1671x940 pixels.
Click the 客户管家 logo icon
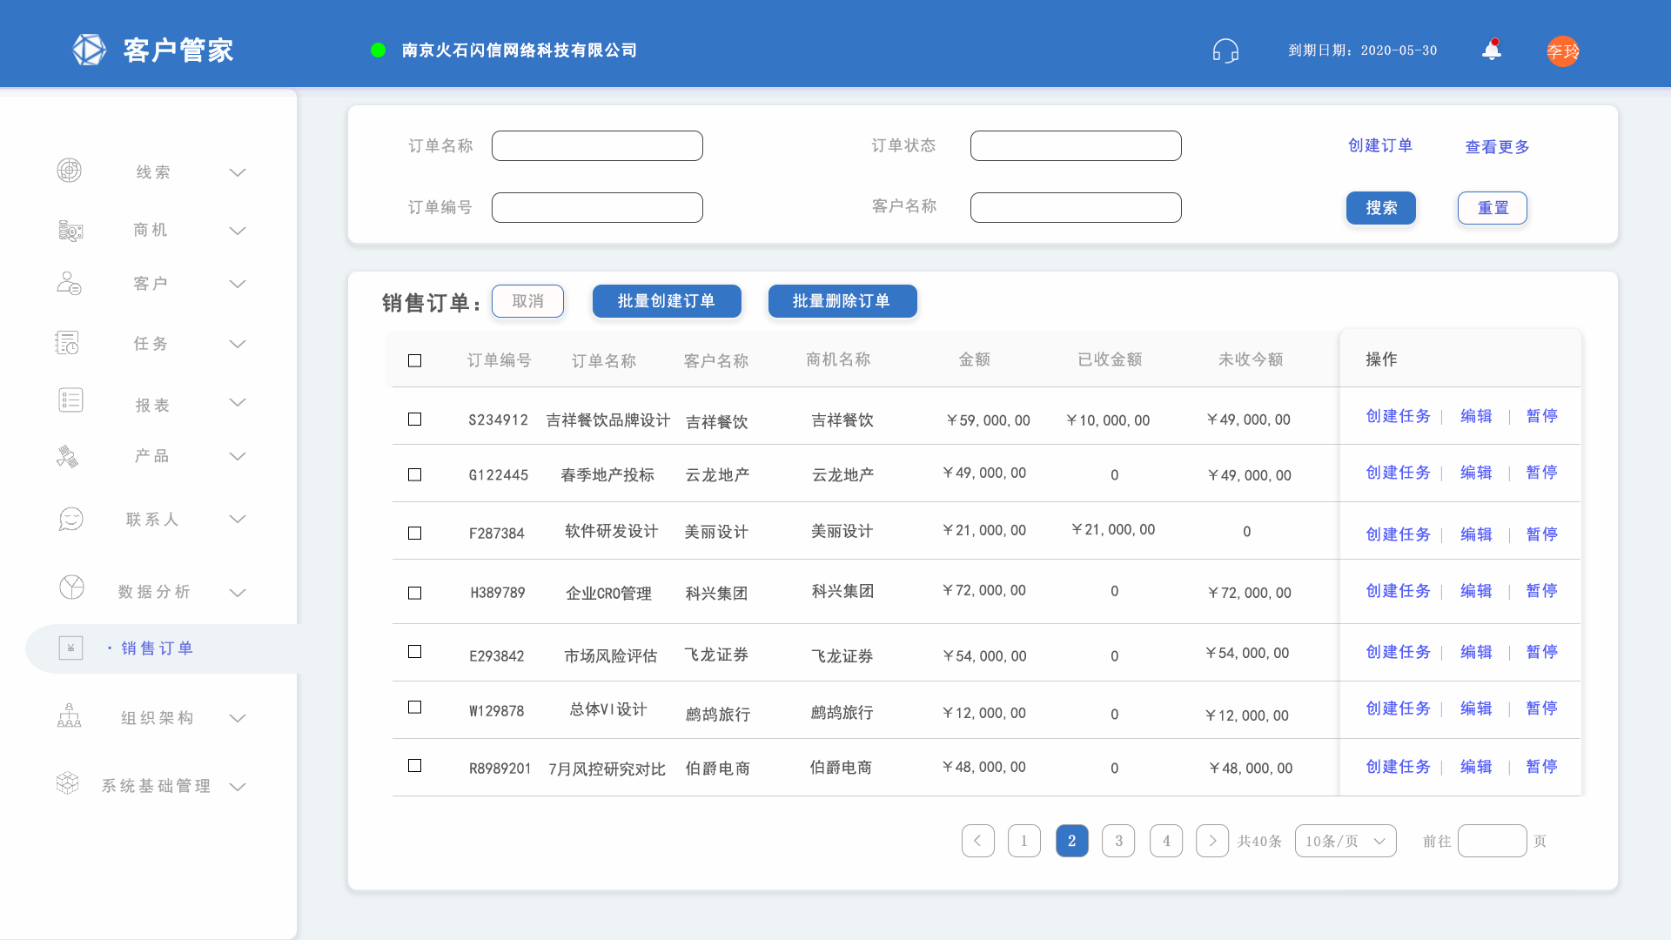(x=89, y=50)
